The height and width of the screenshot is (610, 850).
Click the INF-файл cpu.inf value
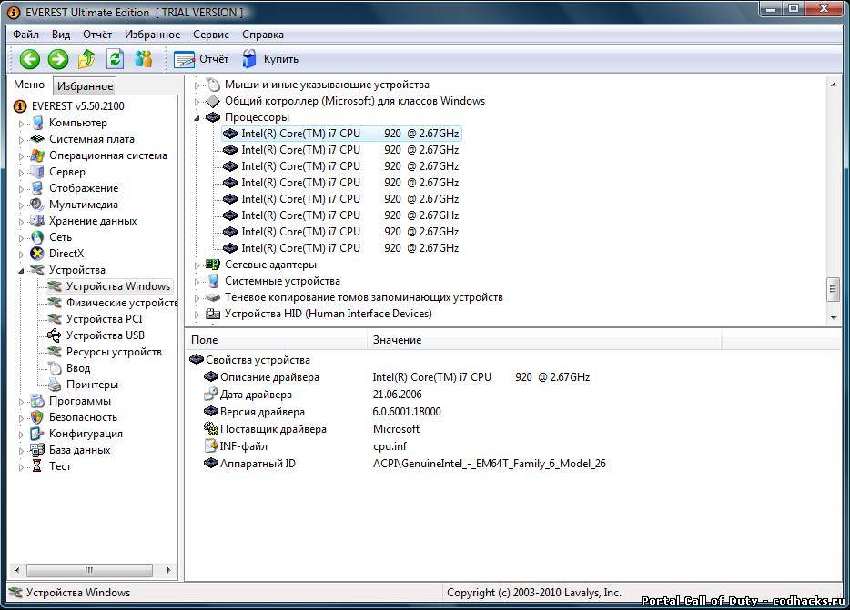click(390, 446)
